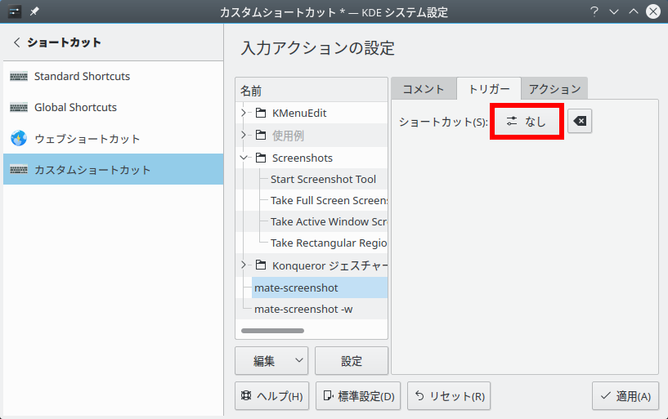Click the 適用(A) apply button
This screenshot has height=419, width=668.
pos(625,396)
